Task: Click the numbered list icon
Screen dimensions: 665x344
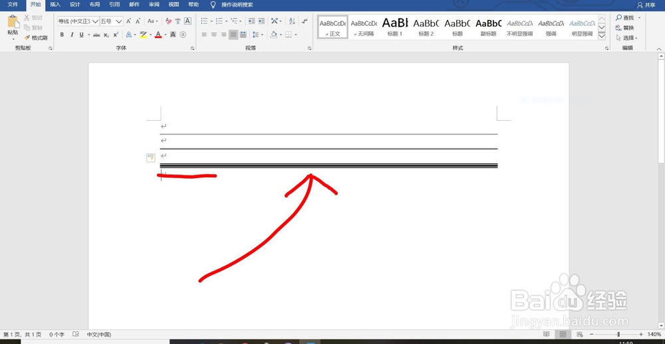Action: [219, 21]
